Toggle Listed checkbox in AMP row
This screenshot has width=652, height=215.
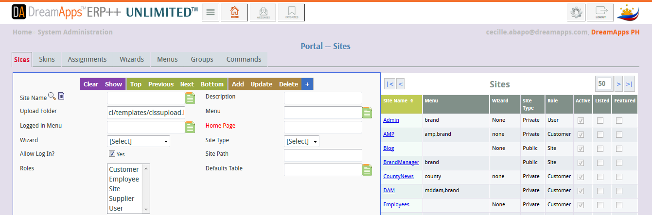(x=600, y=134)
